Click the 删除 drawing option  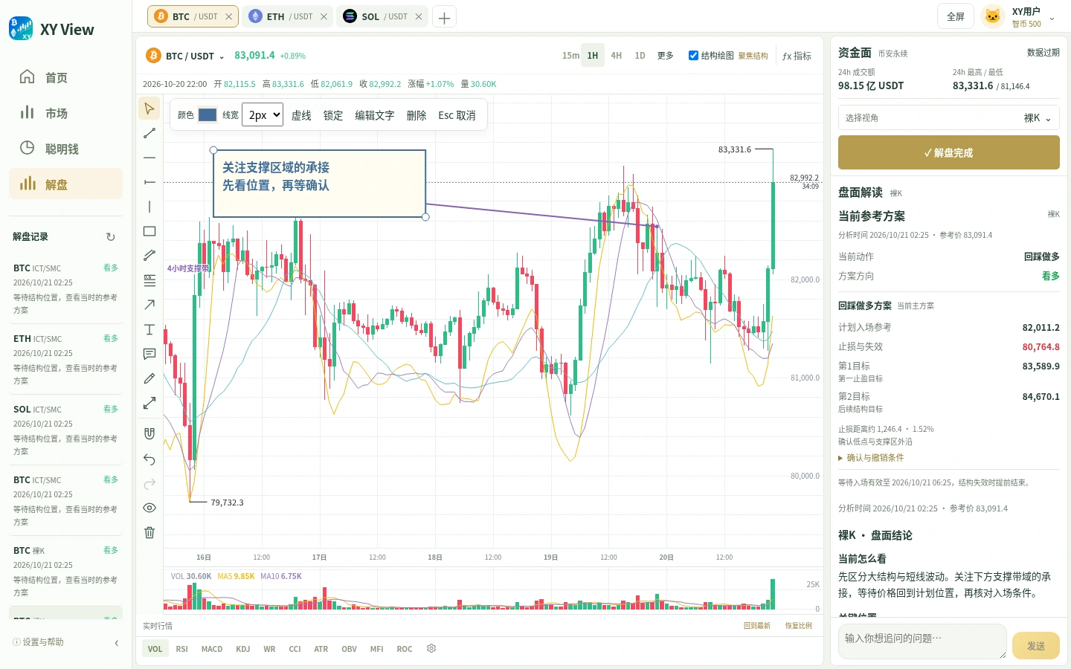point(416,115)
